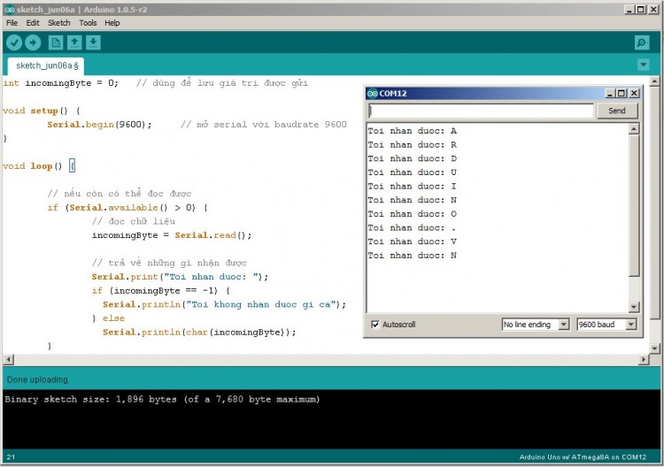The image size is (664, 467).
Task: Click the Send button in COM12
Action: (617, 111)
